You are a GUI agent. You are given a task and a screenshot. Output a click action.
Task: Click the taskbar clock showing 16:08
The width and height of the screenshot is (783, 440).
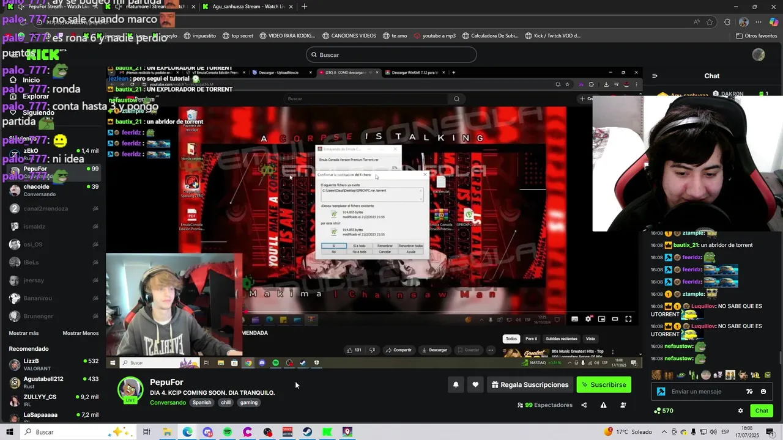tap(747, 432)
